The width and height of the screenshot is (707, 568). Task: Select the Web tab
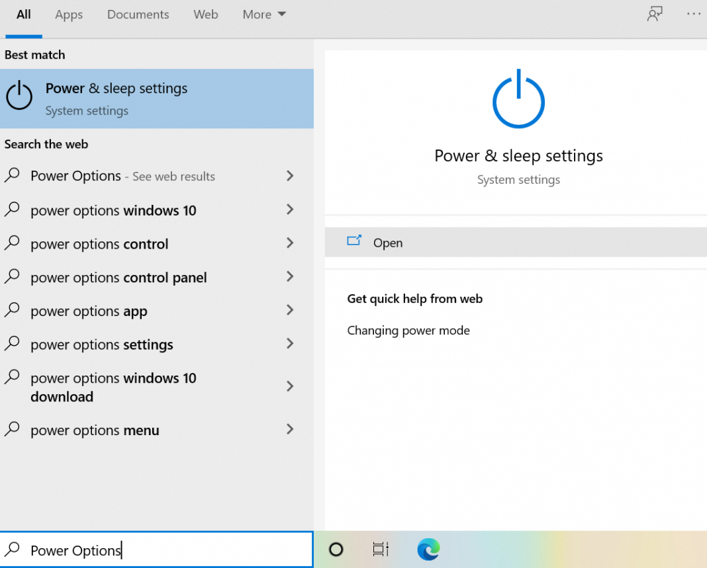[x=205, y=14]
